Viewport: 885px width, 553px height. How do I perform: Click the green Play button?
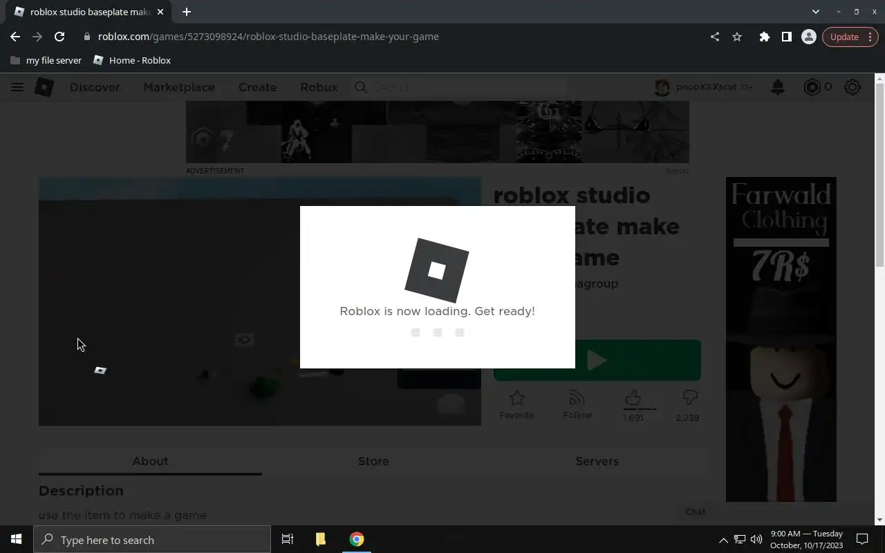point(597,360)
